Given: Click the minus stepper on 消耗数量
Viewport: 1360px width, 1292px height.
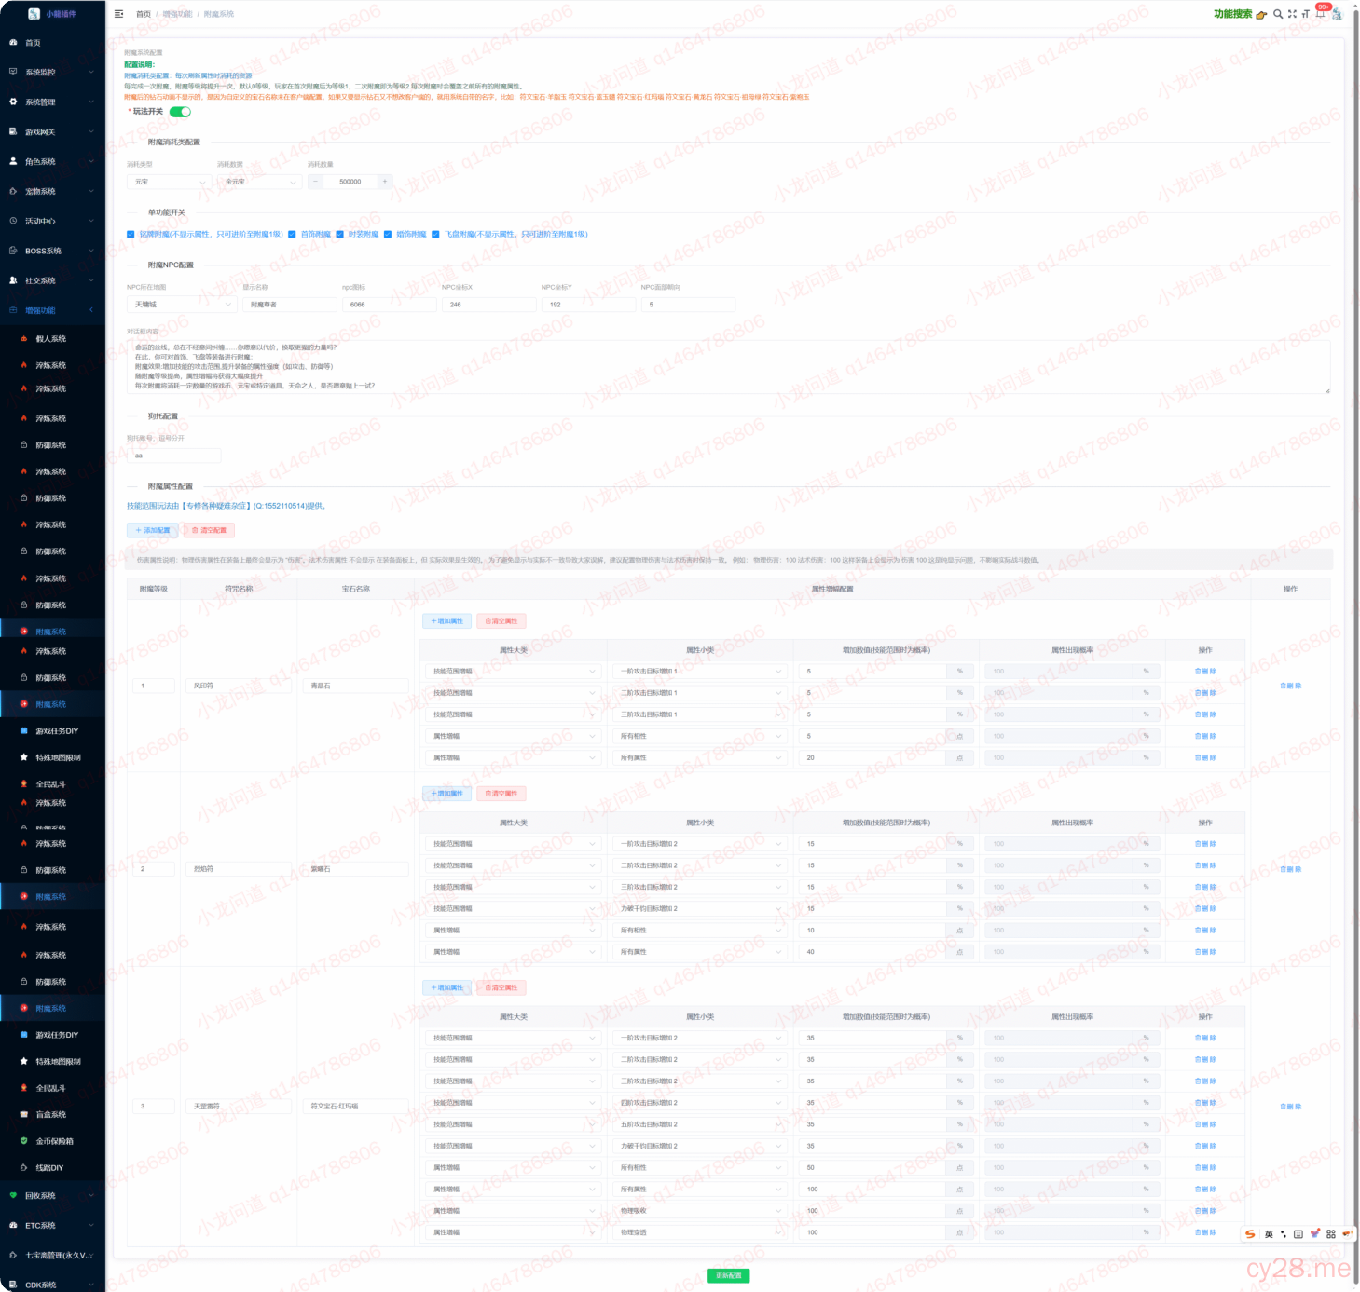Looking at the screenshot, I should coord(316,182).
